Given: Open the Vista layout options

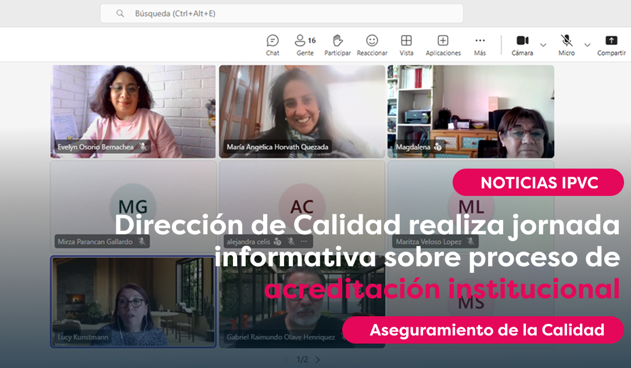Looking at the screenshot, I should tap(406, 41).
